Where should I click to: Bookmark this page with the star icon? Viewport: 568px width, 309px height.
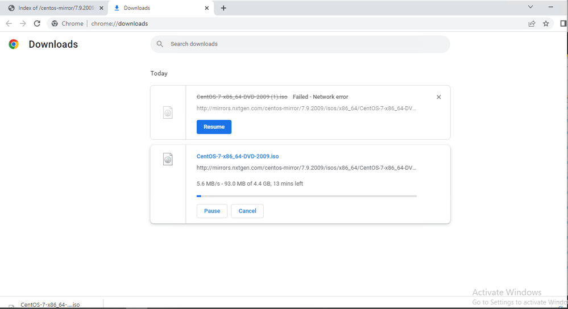click(546, 23)
